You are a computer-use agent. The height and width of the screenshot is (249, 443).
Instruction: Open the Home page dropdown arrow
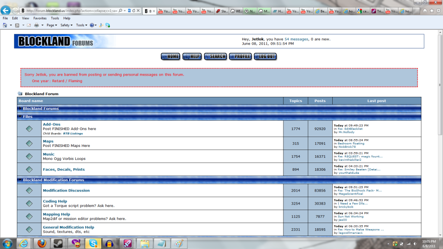pos(11,25)
